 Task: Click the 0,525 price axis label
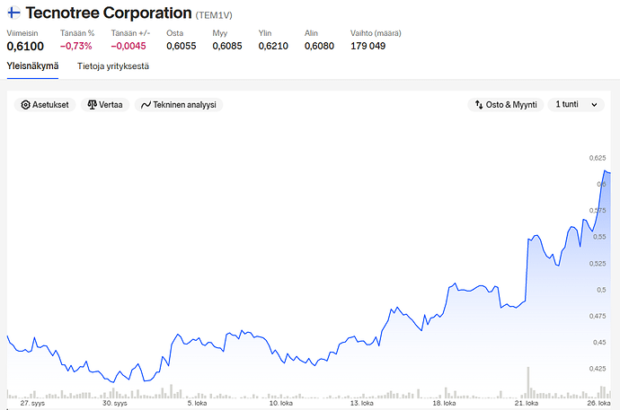click(597, 263)
